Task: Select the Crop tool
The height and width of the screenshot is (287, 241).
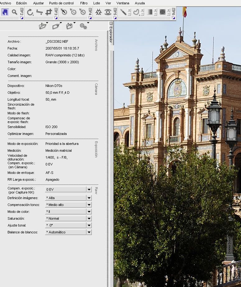Action: point(49,12)
